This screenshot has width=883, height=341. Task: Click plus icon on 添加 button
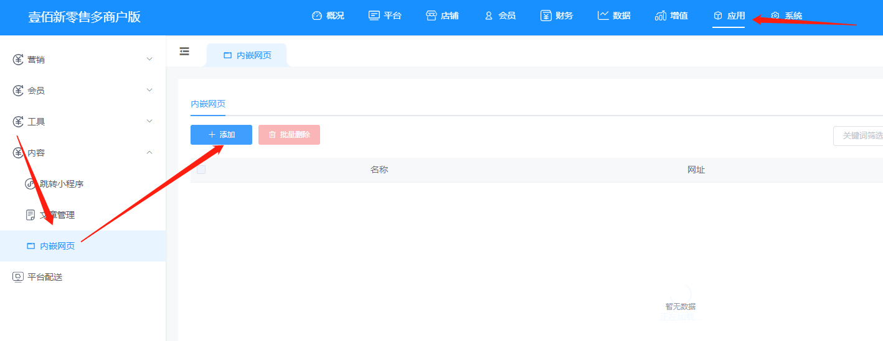212,135
